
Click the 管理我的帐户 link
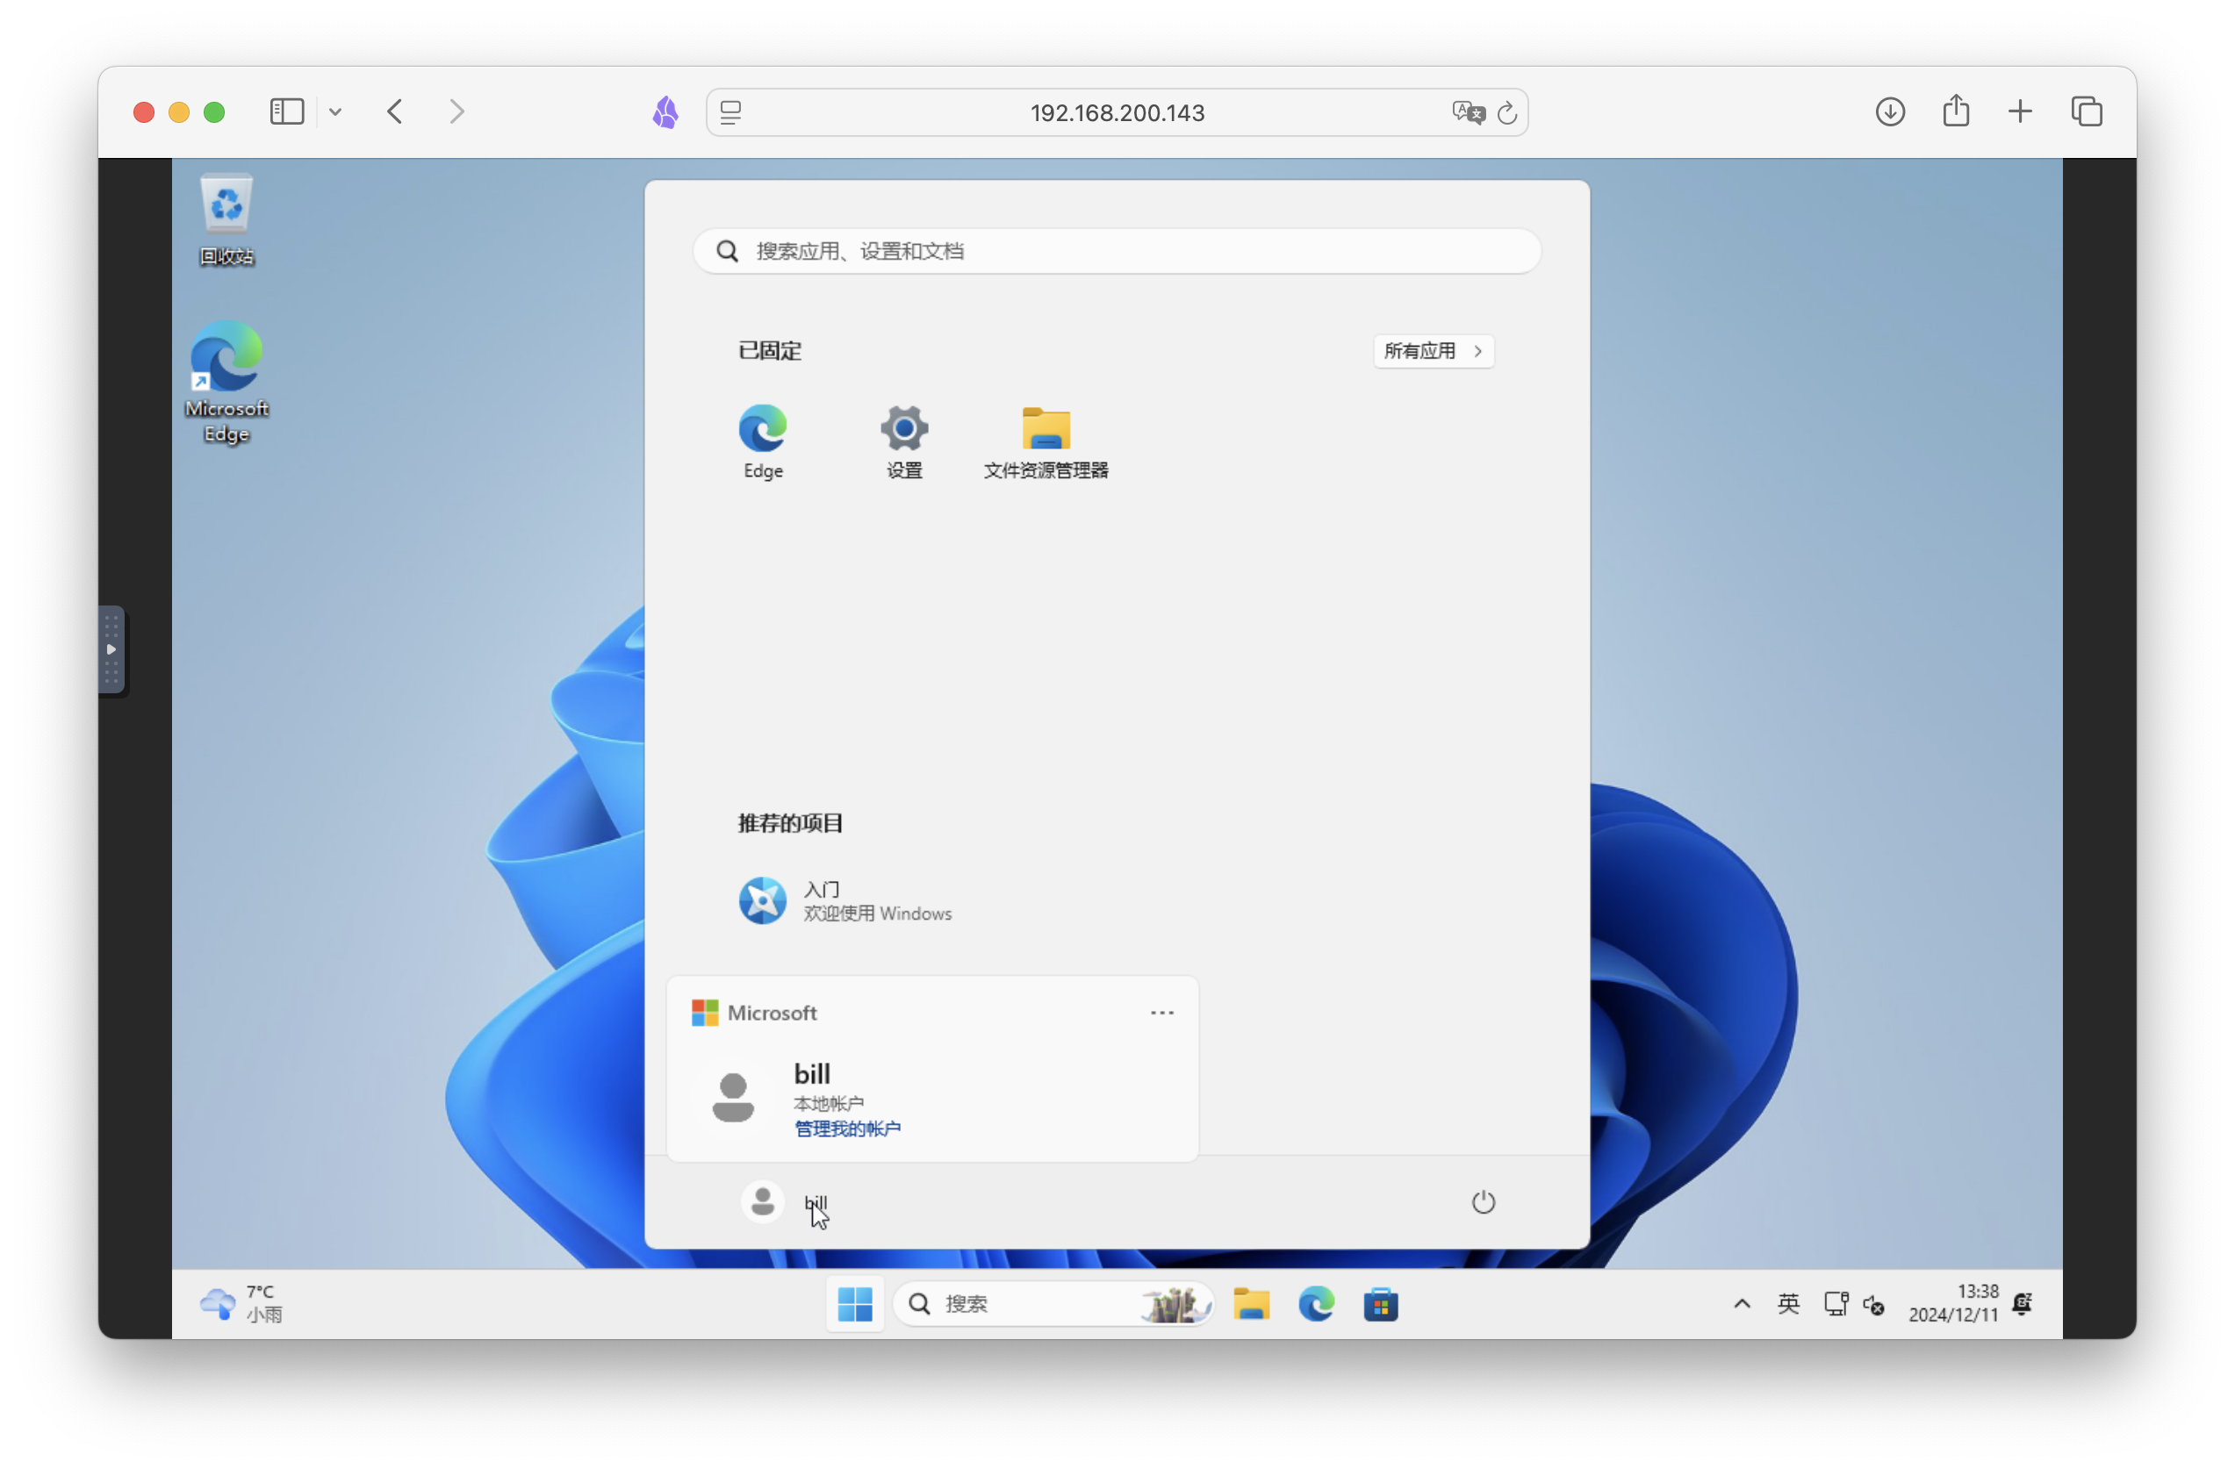pos(847,1129)
